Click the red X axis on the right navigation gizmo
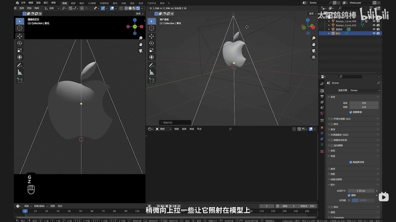396x222 pixels. 313,27
